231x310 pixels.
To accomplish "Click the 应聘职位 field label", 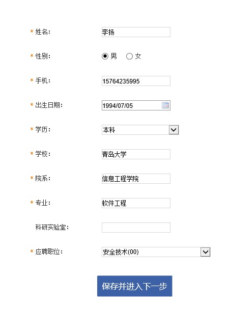I will [x=49, y=251].
